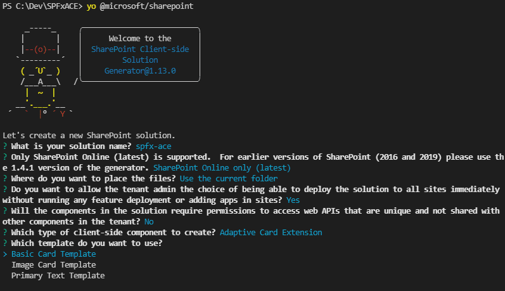The width and height of the screenshot is (505, 291).
Task: Click the yo @microsoft/sharepoint command text
Action: tap(140, 6)
